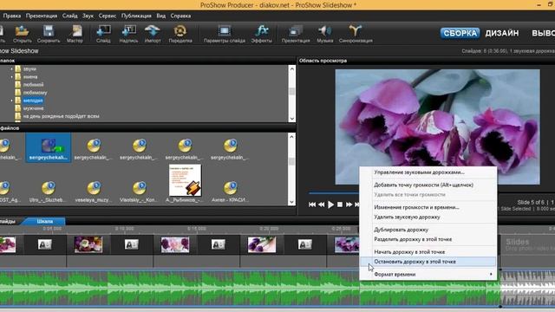
Task: Open 'на день рожденье подойдет всем' folder
Action: click(61, 116)
